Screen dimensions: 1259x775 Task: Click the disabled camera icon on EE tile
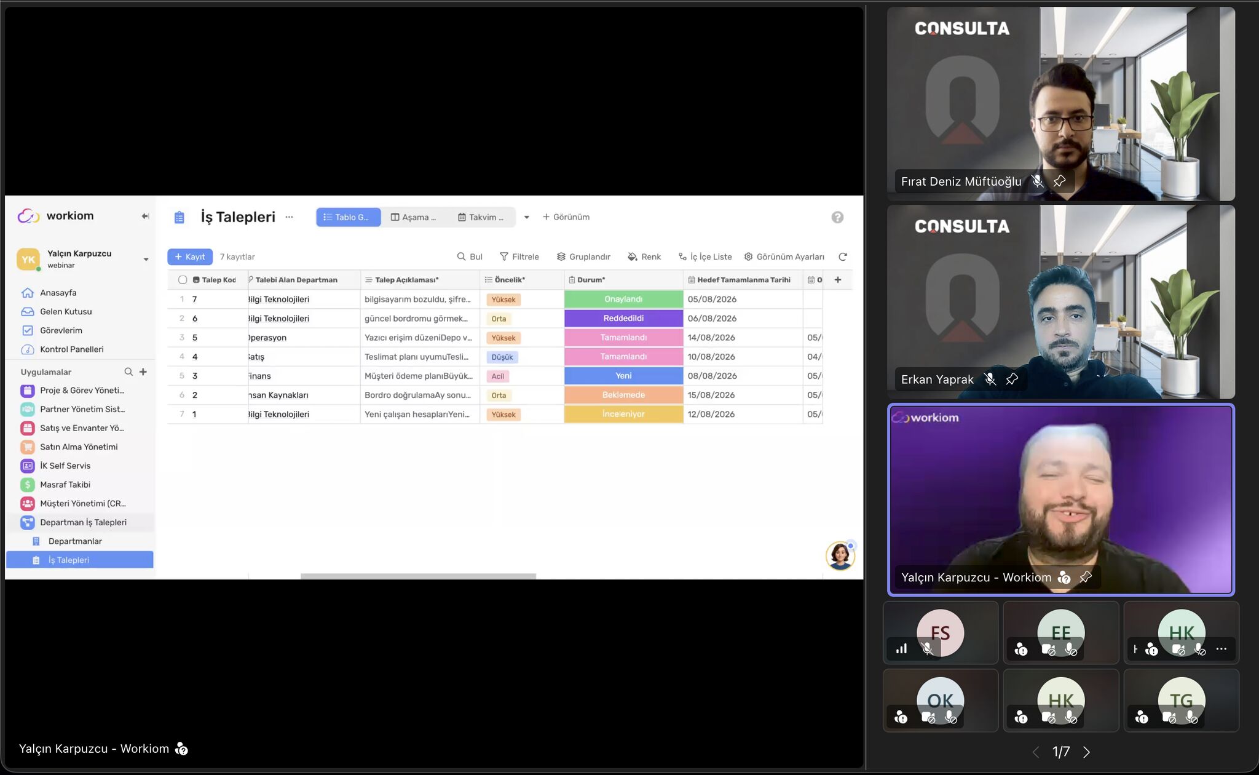click(x=1048, y=649)
